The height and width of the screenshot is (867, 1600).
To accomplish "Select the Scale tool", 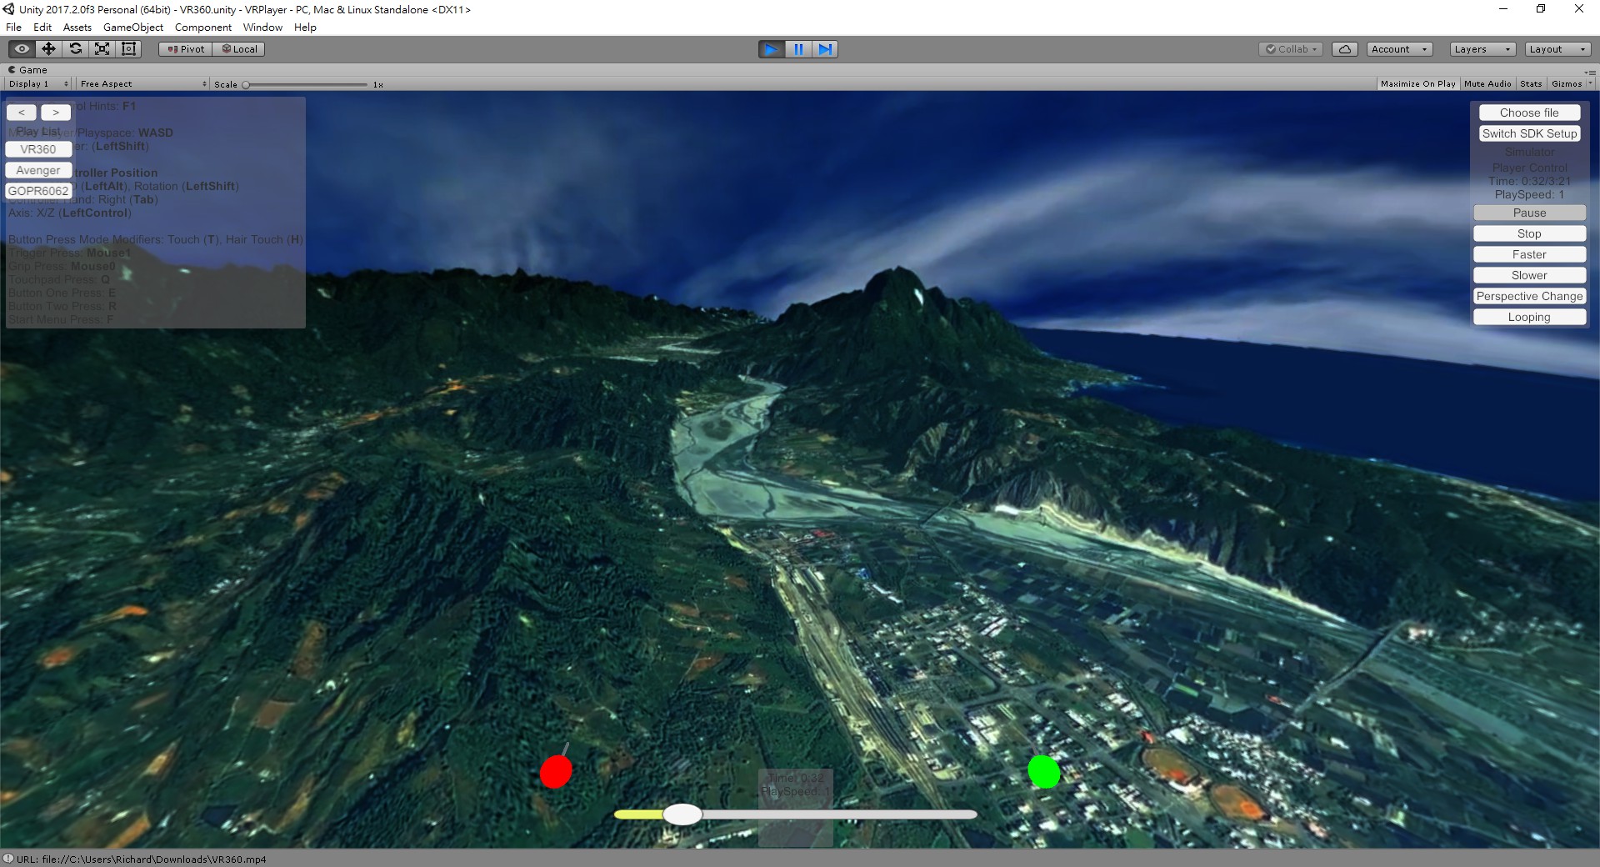I will point(102,49).
